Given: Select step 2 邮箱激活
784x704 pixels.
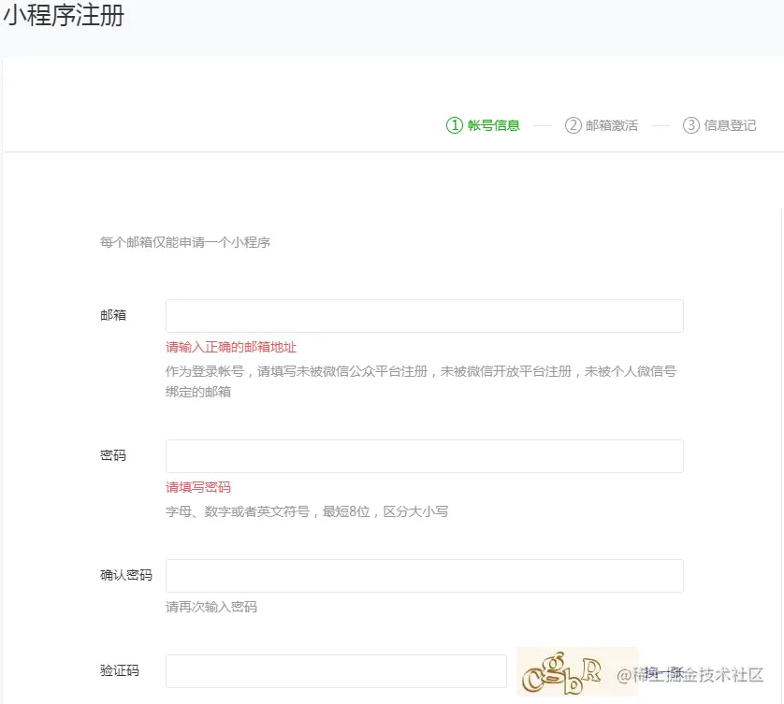Looking at the screenshot, I should point(602,125).
